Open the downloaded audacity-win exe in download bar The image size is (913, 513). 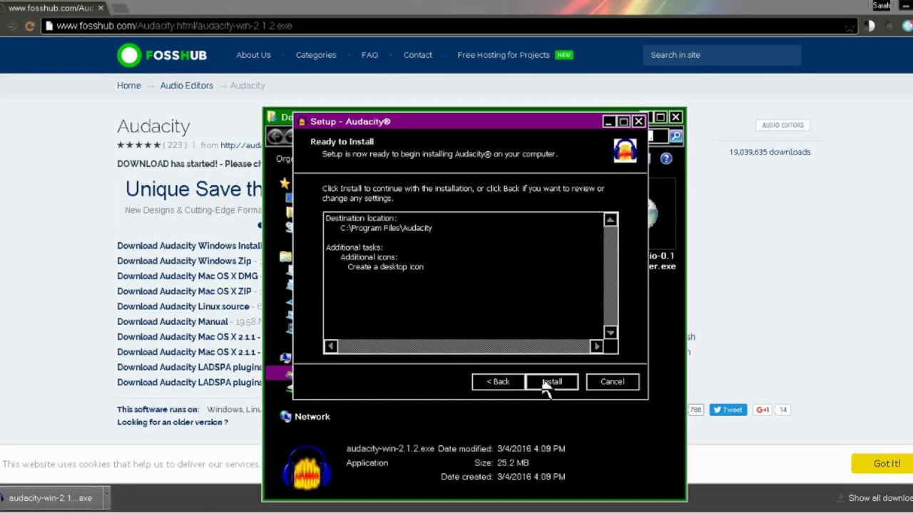pyautogui.click(x=51, y=498)
